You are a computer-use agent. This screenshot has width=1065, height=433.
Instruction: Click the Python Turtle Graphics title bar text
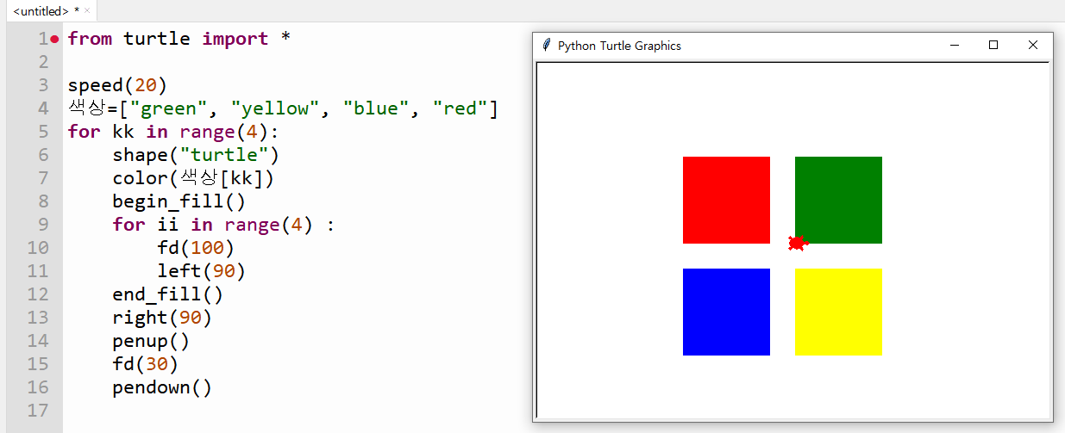[619, 46]
